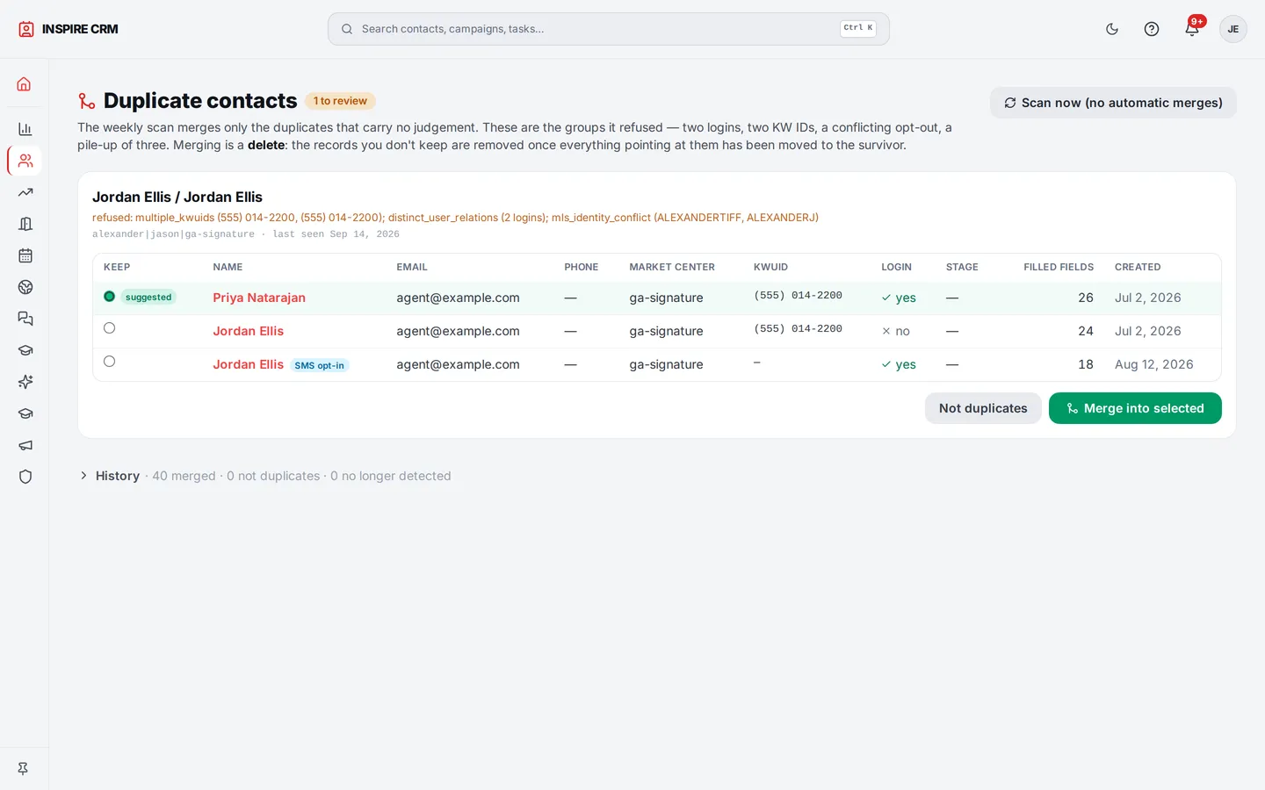Screen dimensions: 1265x790
Task: Open Jordan Ellis link beside SMS opt-in
Action: 248,364
